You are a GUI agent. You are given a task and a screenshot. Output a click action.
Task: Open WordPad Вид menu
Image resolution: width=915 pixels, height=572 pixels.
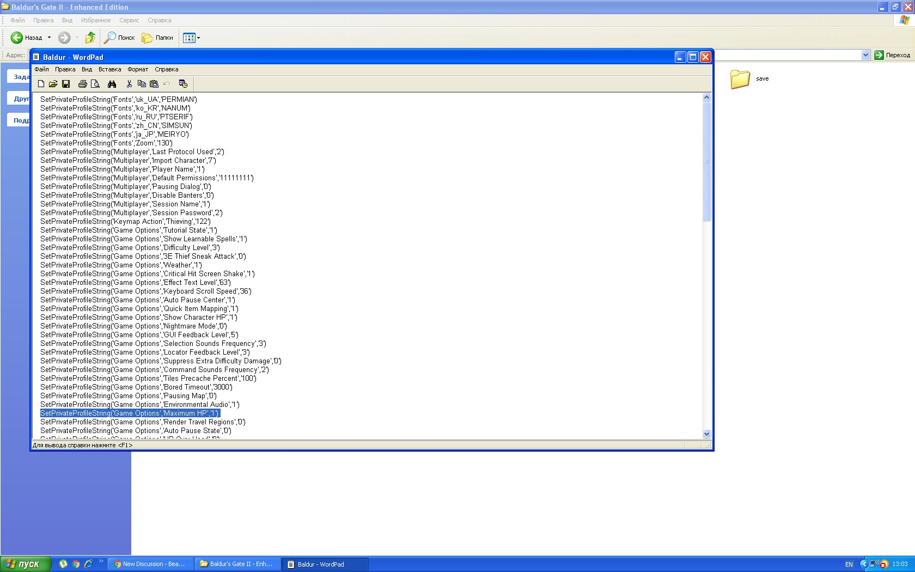(x=87, y=69)
